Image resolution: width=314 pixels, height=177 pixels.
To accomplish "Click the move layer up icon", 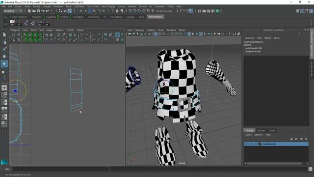I will pos(291,139).
